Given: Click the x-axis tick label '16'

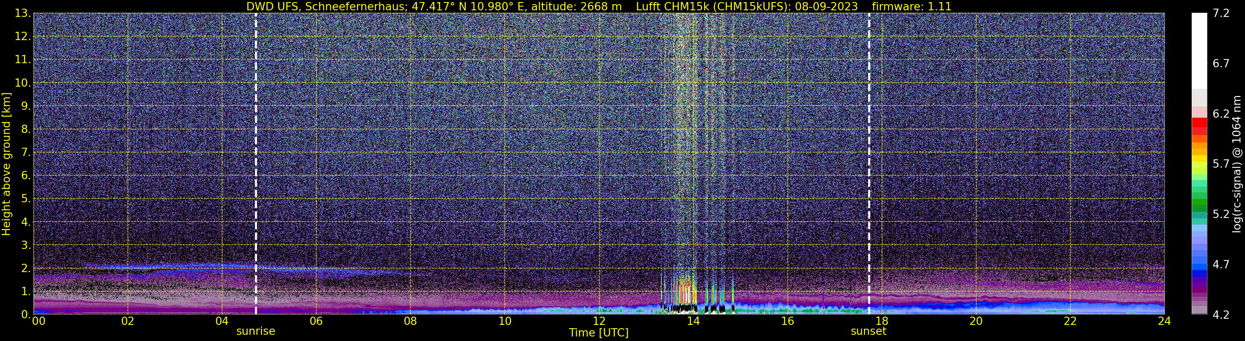Looking at the screenshot, I should 787,322.
